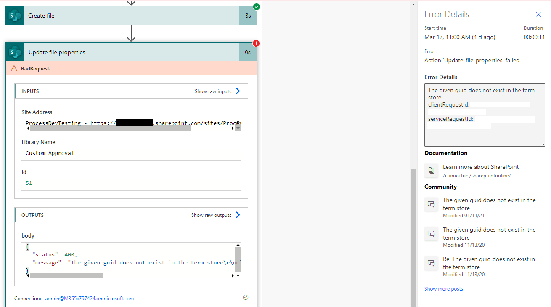Collapse the Update file properties action card

pyautogui.click(x=126, y=52)
